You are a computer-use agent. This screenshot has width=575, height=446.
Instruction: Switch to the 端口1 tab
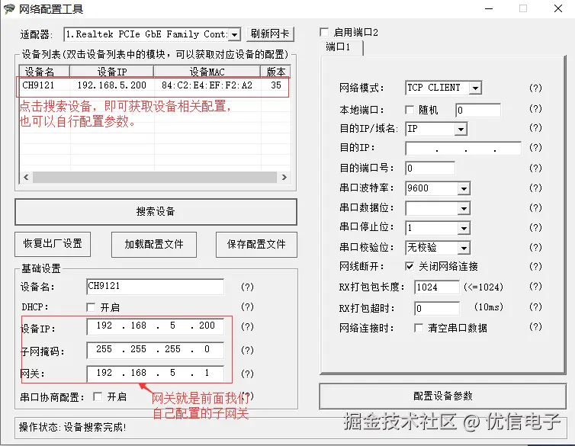pyautogui.click(x=342, y=47)
